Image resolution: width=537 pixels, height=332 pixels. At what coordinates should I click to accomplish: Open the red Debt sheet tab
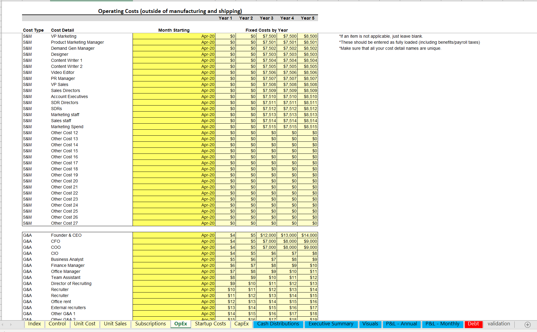point(474,324)
